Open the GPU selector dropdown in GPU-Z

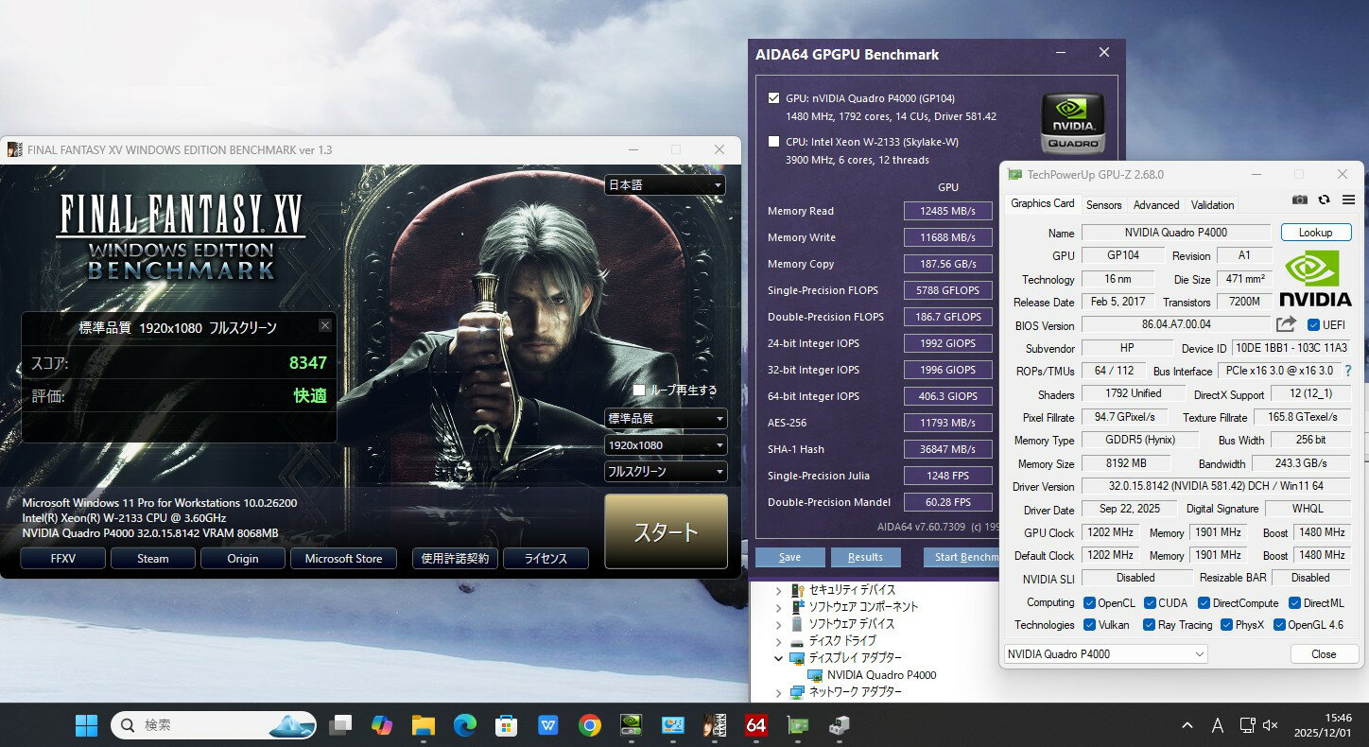pos(1105,653)
